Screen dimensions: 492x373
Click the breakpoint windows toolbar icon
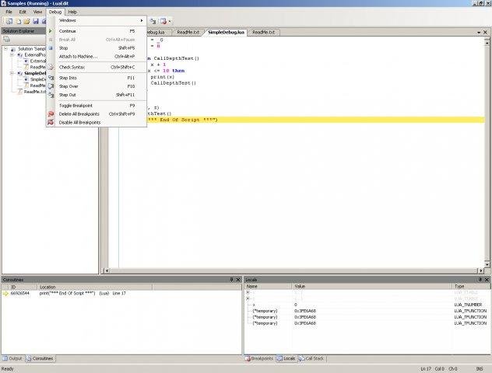pyautogui.click(x=163, y=21)
